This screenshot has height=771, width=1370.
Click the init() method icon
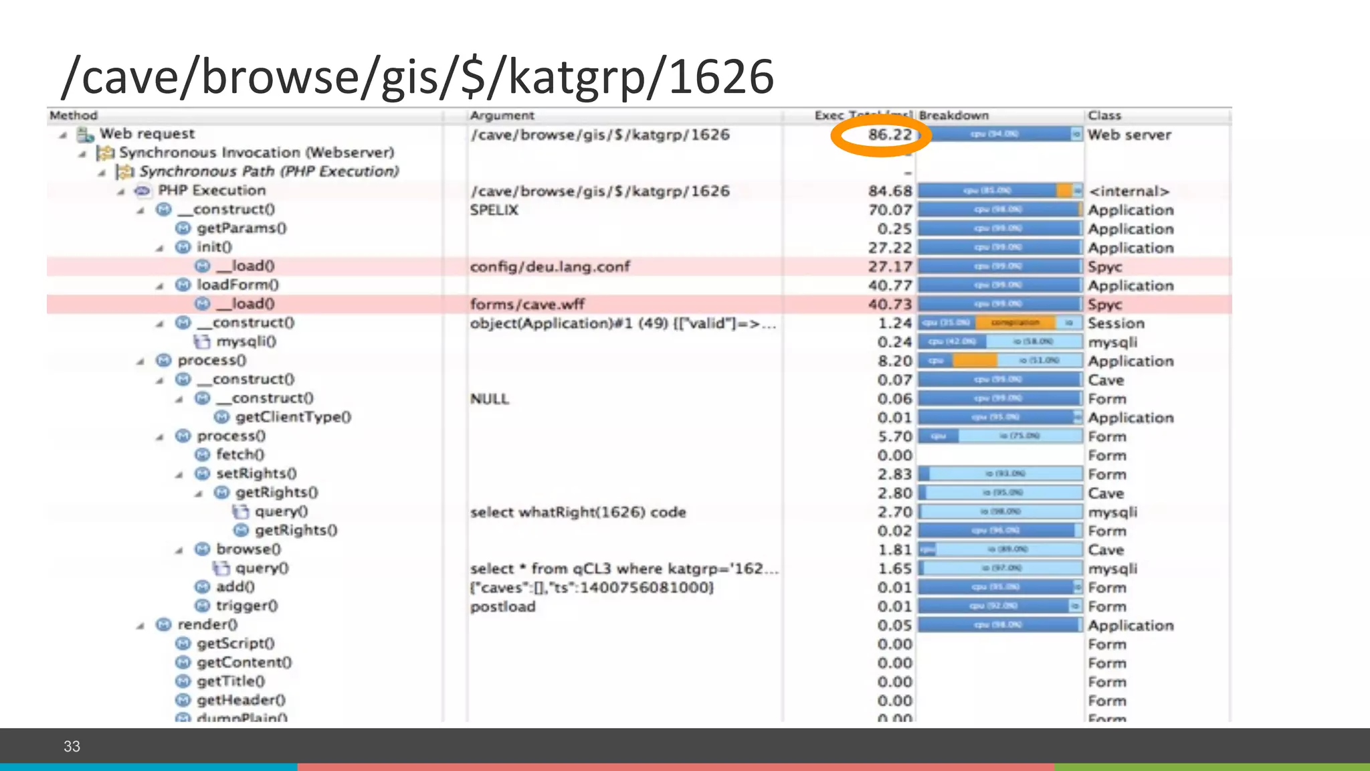(x=183, y=247)
